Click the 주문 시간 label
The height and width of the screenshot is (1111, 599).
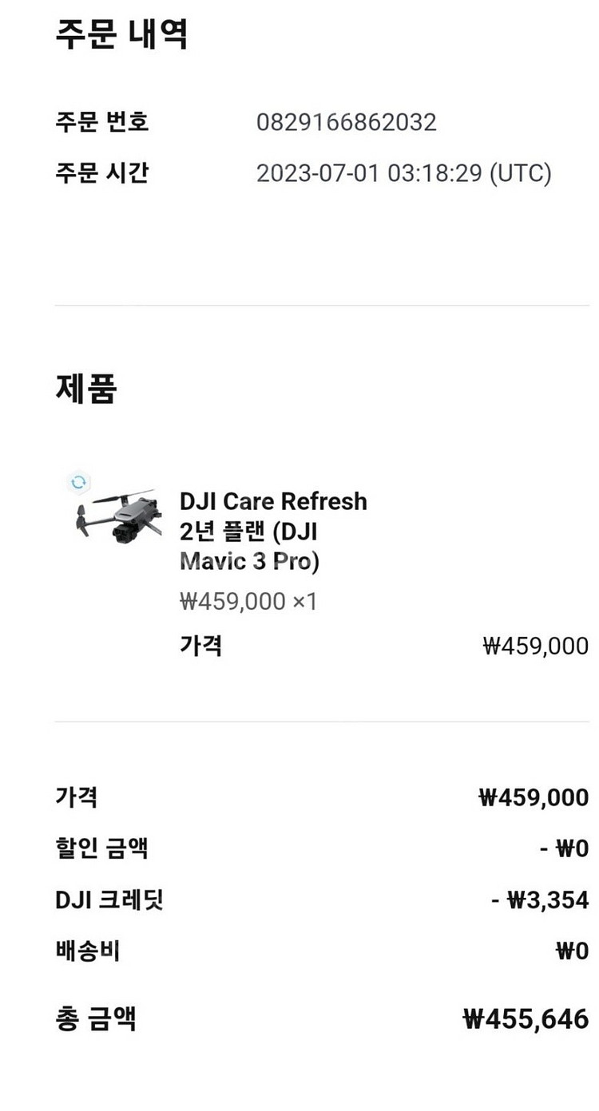click(x=101, y=173)
